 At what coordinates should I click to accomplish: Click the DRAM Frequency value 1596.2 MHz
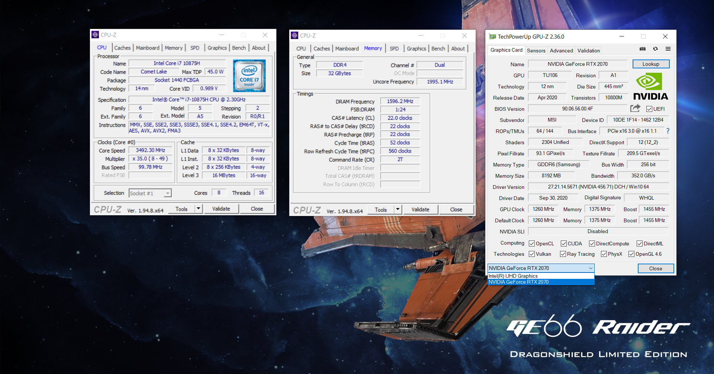pyautogui.click(x=400, y=101)
